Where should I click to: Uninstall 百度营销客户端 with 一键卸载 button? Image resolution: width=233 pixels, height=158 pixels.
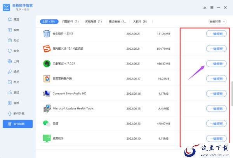point(216,79)
